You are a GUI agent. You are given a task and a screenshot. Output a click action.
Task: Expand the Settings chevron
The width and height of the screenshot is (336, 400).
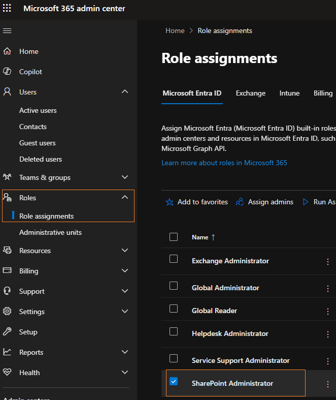(x=125, y=311)
